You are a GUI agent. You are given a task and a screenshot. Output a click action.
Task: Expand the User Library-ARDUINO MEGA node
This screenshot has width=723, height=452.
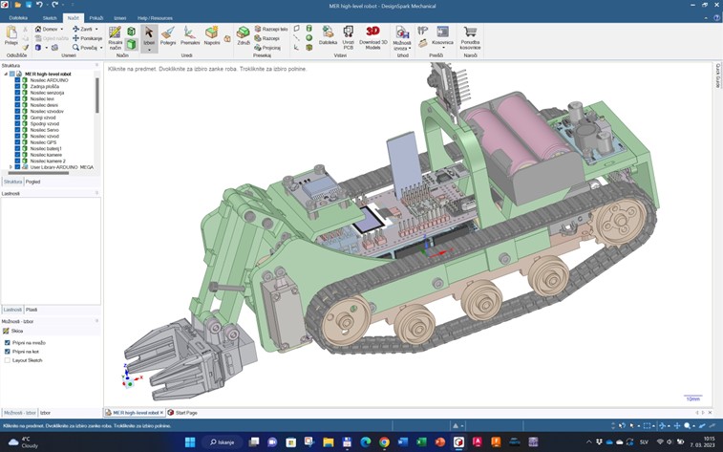point(11,167)
